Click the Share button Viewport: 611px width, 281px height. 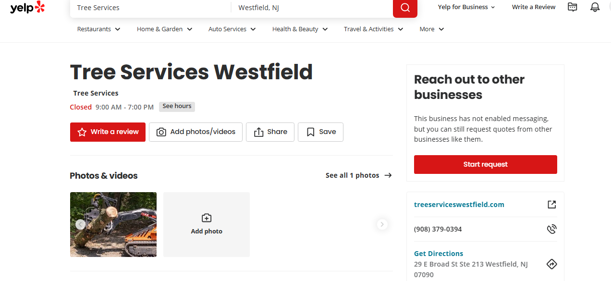pos(270,132)
